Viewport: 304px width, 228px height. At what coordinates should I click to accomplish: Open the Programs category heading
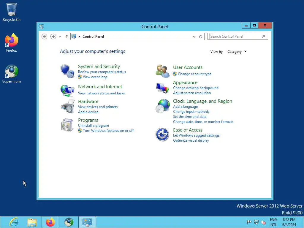coord(88,120)
